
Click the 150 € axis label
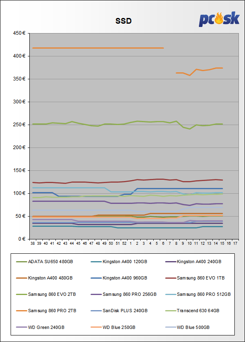(19, 170)
